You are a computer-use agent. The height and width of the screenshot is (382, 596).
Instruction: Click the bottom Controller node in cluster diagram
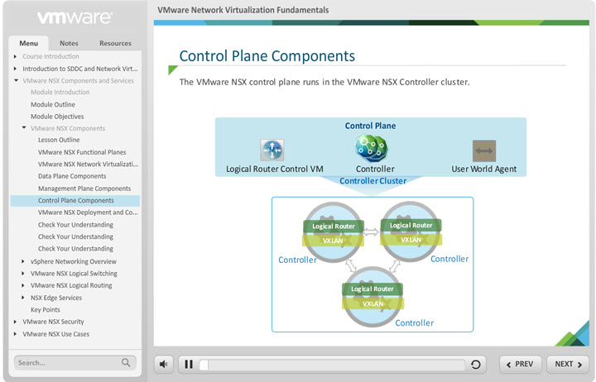pyautogui.click(x=372, y=296)
